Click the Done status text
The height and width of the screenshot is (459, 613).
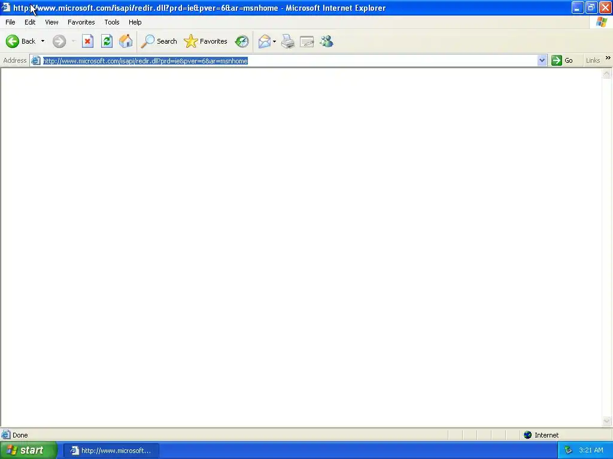(x=20, y=435)
